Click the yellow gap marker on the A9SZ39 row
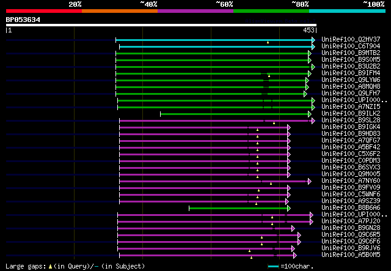Screen dimensions: 391x271 (256, 204)
